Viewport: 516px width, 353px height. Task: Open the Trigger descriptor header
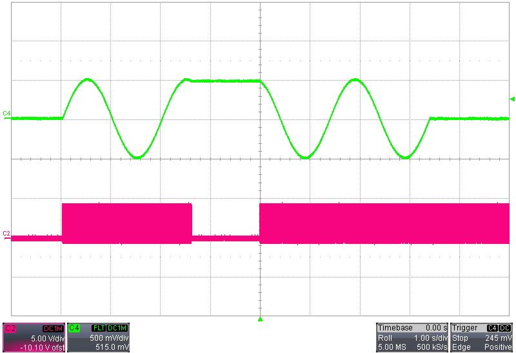click(x=466, y=328)
